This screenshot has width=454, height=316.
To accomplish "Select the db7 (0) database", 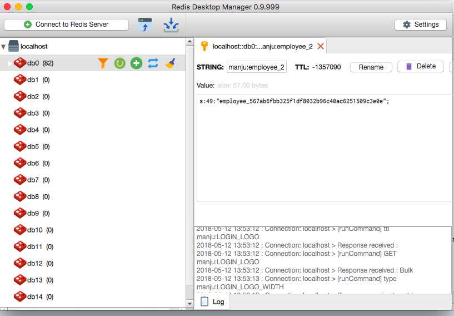I will pyautogui.click(x=92, y=180).
